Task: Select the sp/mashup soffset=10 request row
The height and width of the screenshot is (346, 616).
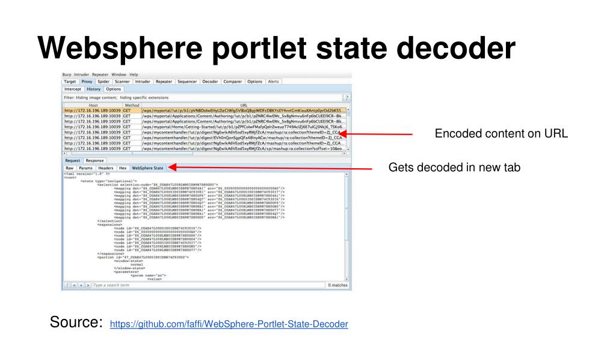Action: (205, 149)
